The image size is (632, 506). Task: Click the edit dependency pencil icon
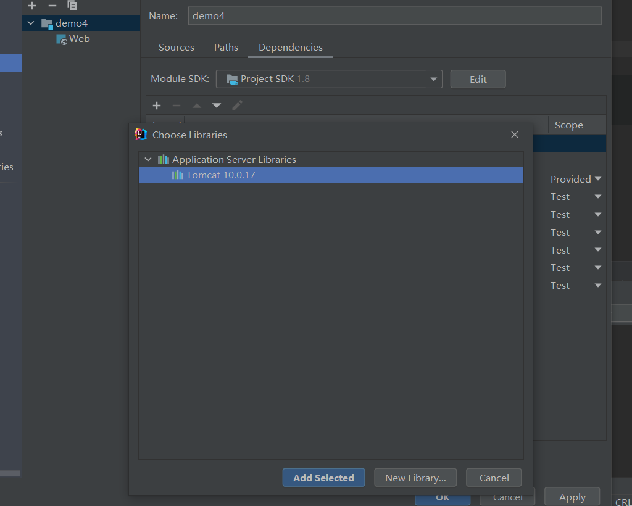(237, 105)
